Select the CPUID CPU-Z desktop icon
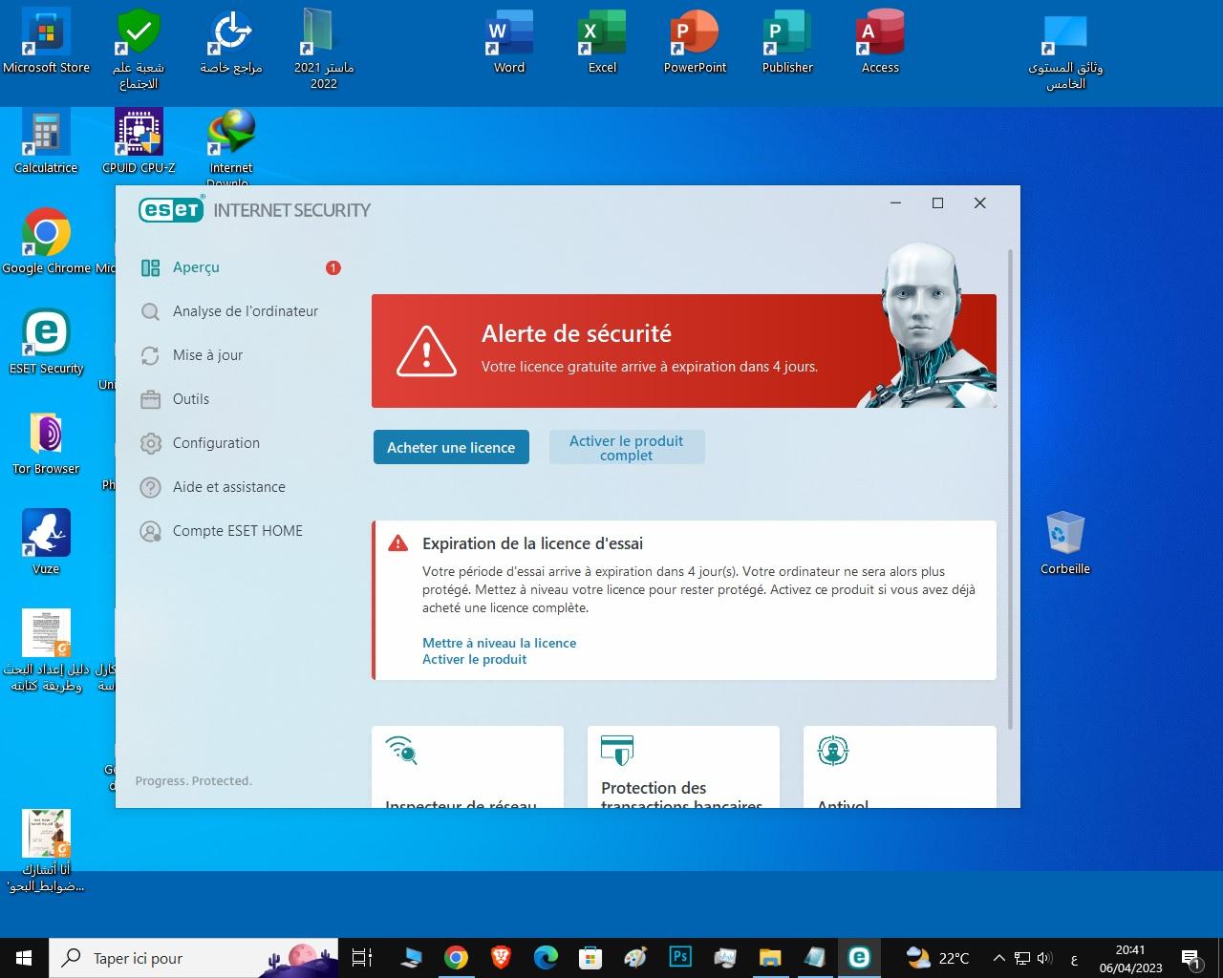Viewport: 1223px width, 978px height. (139, 142)
